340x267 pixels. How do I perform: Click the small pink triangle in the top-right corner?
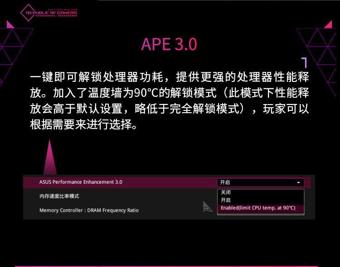click(x=329, y=24)
